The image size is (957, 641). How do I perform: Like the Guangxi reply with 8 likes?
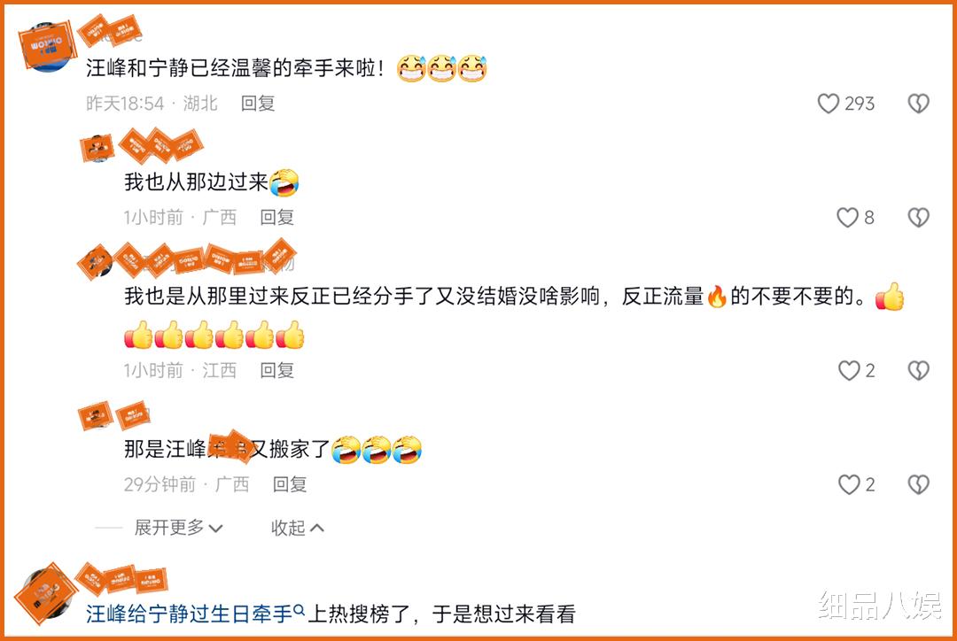pyautogui.click(x=847, y=217)
